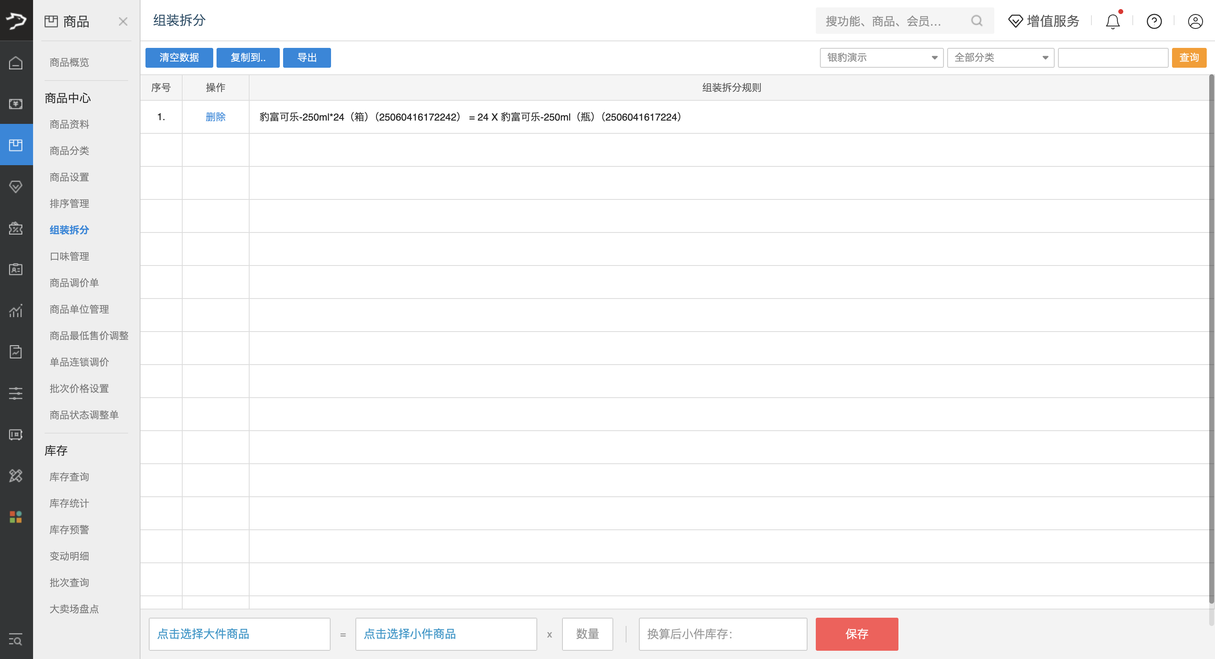
Task: Click the 清空数据 button
Action: (x=179, y=57)
